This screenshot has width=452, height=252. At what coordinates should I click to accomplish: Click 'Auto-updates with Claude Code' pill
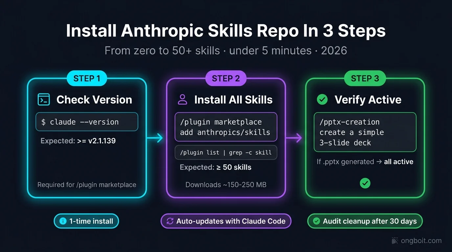(x=226, y=221)
